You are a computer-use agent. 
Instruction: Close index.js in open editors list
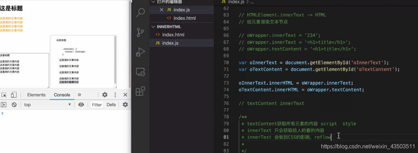click(x=161, y=10)
